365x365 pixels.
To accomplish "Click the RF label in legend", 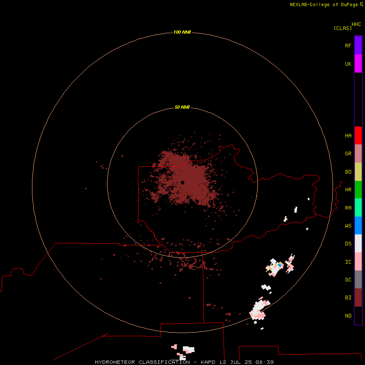I will click(348, 45).
